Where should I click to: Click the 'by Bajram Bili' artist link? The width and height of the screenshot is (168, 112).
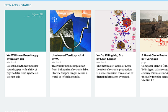coord(15,59)
